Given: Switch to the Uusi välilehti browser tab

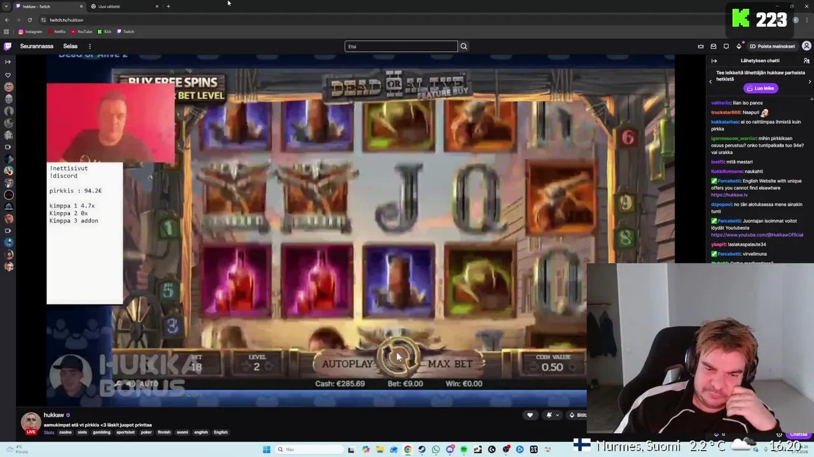Looking at the screenshot, I should pos(124,6).
